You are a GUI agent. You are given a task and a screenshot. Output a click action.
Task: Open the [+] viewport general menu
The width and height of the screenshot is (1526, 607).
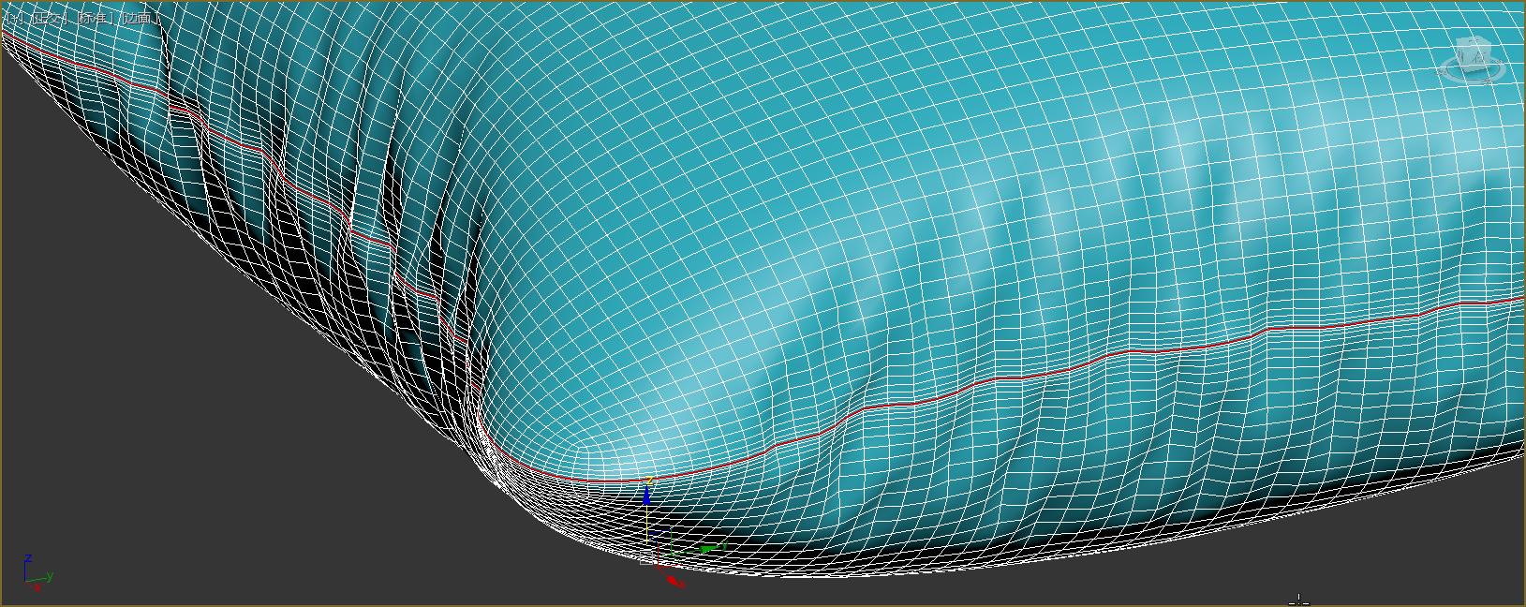pyautogui.click(x=13, y=18)
